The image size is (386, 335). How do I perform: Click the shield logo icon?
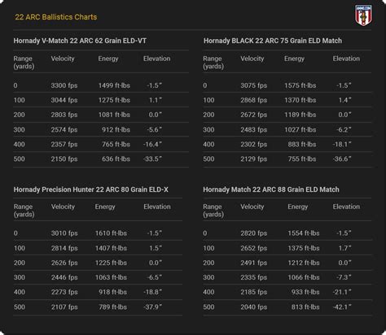(363, 15)
